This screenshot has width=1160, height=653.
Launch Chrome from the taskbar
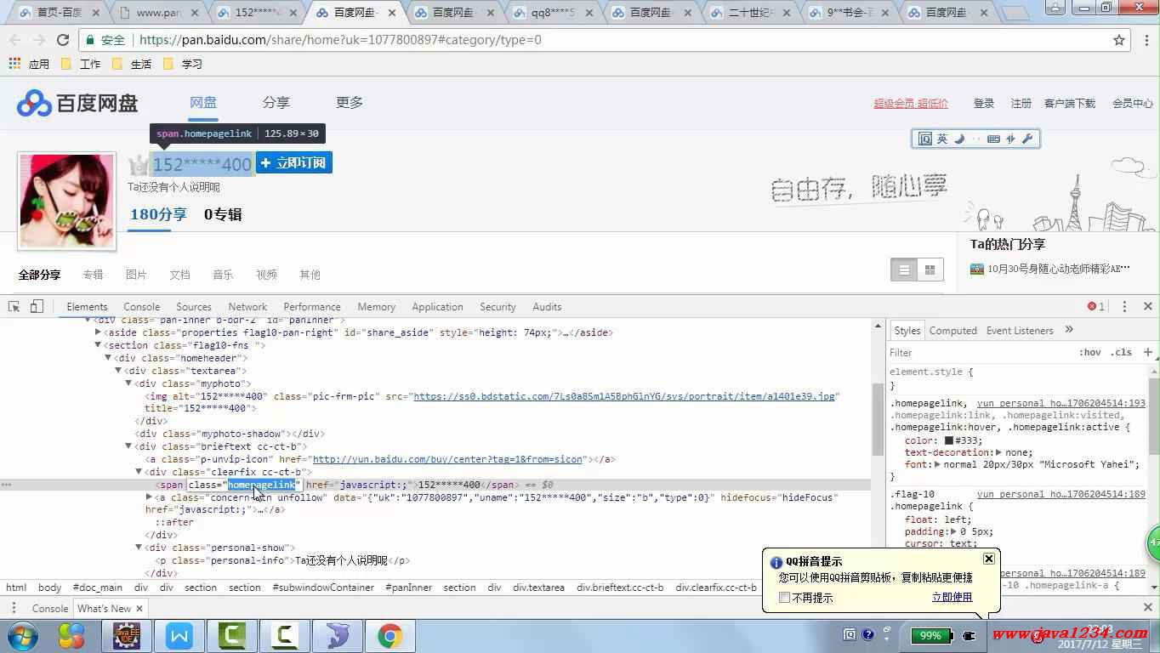tap(390, 635)
